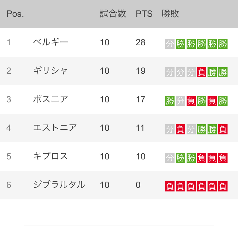Click Belgium's last green win badge
Image resolution: width=238 pixels, height=226 pixels.
pyautogui.click(x=223, y=44)
